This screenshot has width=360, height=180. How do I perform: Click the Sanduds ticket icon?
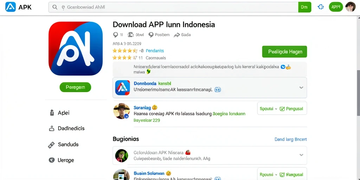[x=51, y=145]
